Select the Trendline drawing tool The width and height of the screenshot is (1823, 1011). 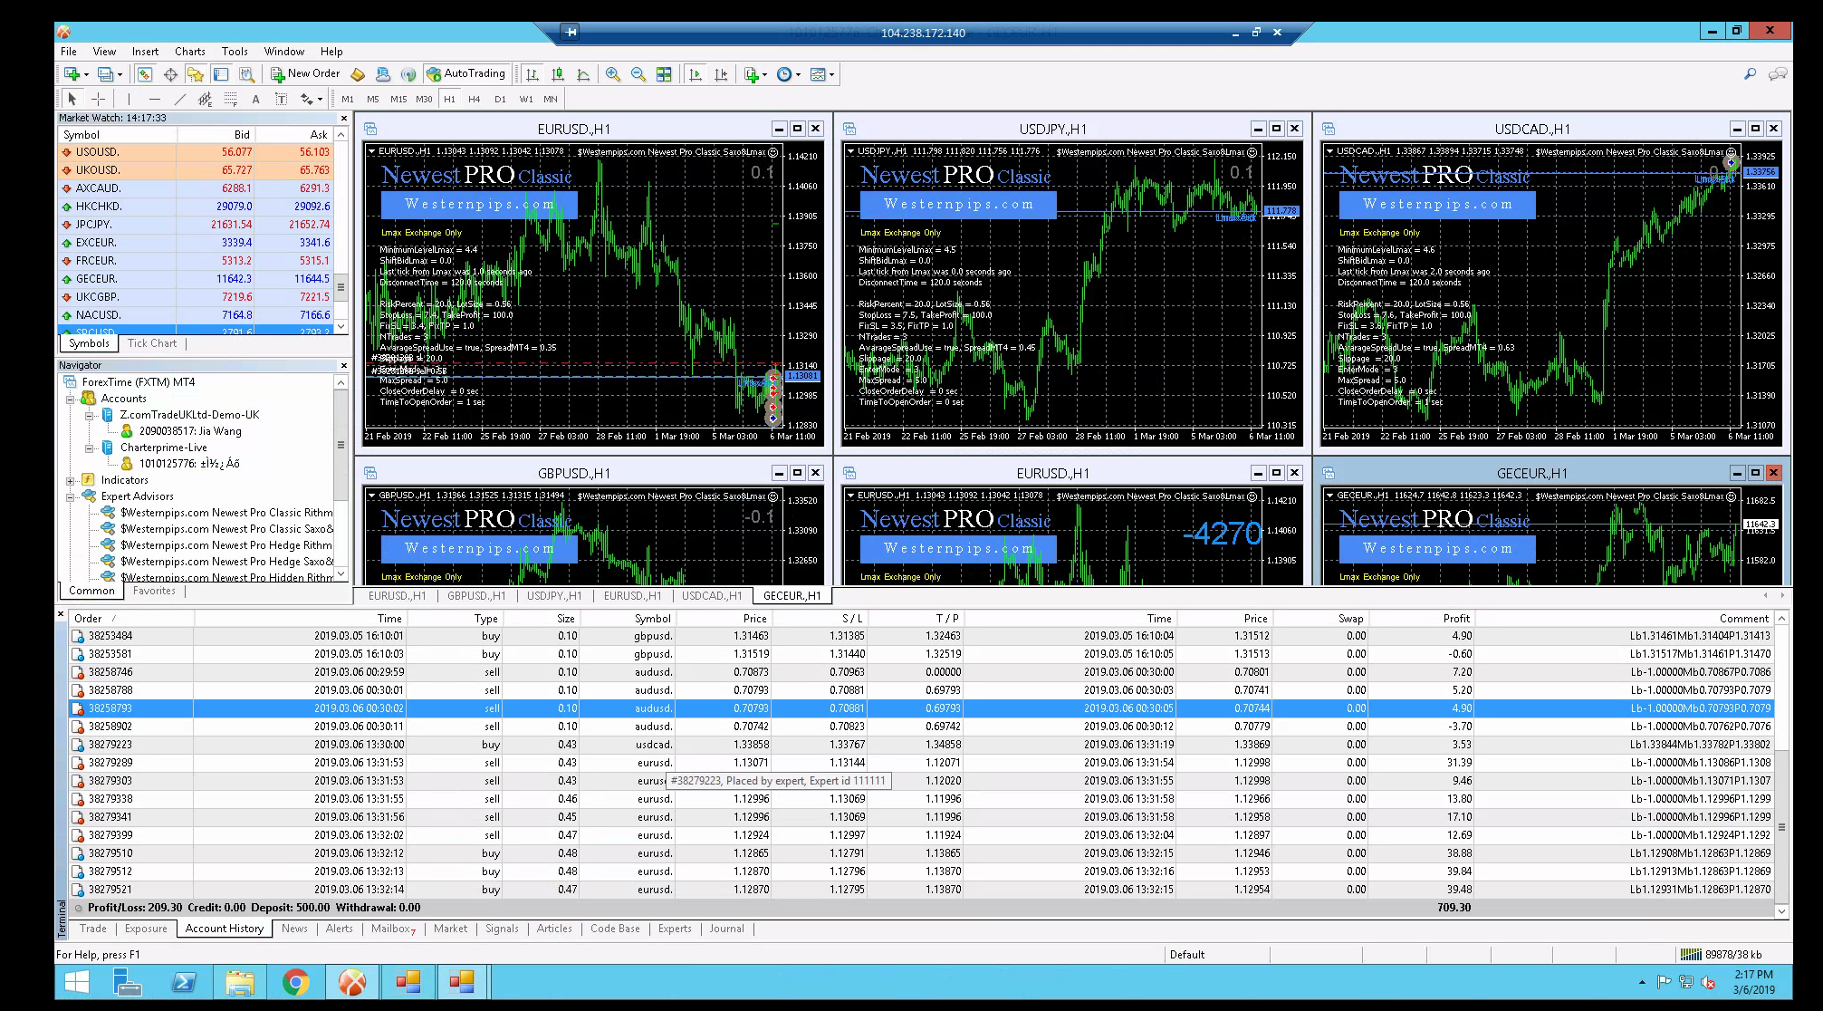pyautogui.click(x=180, y=99)
